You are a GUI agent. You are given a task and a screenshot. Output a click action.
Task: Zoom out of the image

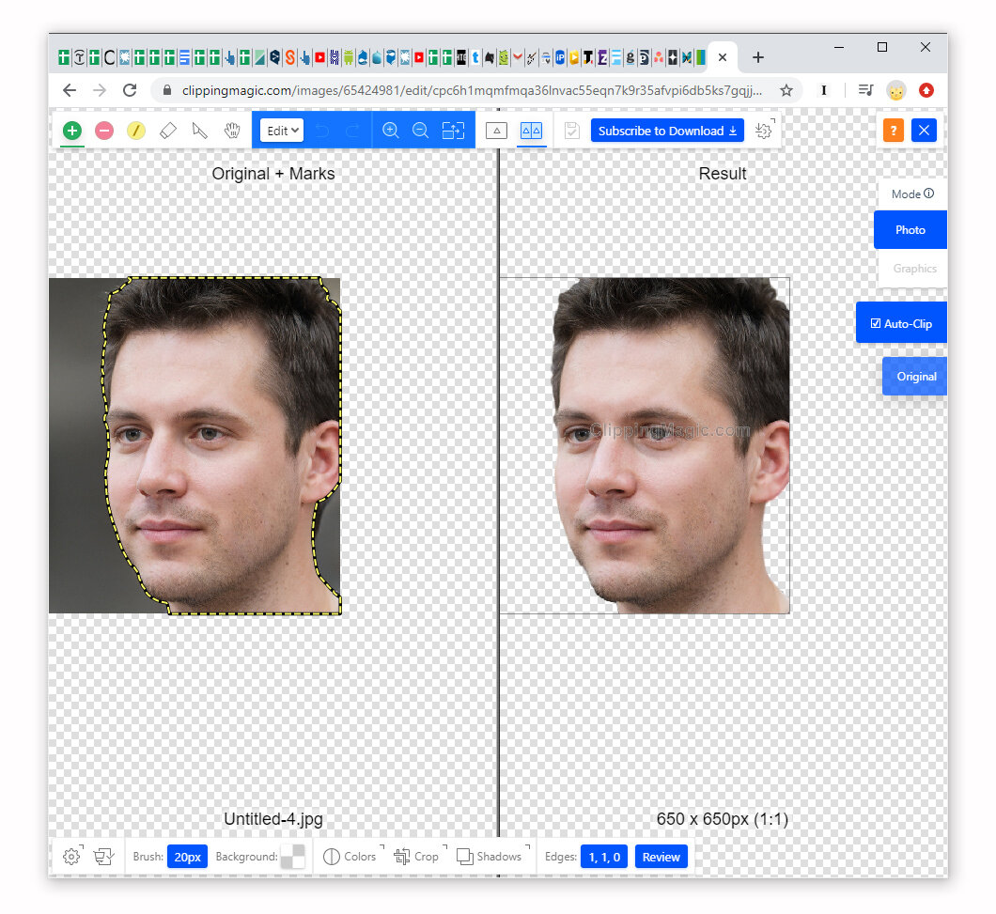click(x=421, y=131)
